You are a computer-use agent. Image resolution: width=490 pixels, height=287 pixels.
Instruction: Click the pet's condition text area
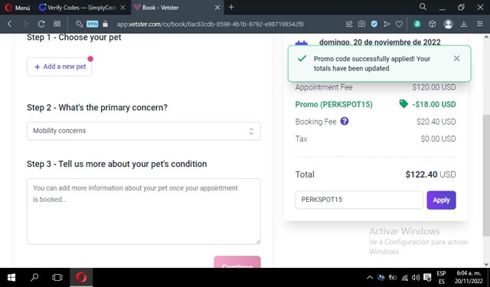pyautogui.click(x=144, y=211)
